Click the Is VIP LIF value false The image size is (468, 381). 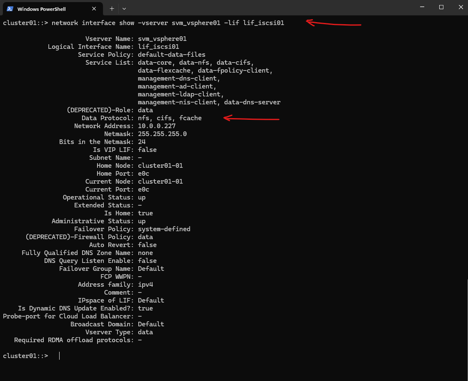147,150
